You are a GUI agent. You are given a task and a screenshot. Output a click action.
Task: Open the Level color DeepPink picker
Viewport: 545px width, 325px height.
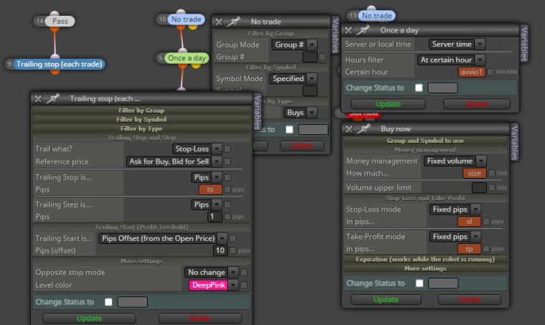pyautogui.click(x=214, y=285)
